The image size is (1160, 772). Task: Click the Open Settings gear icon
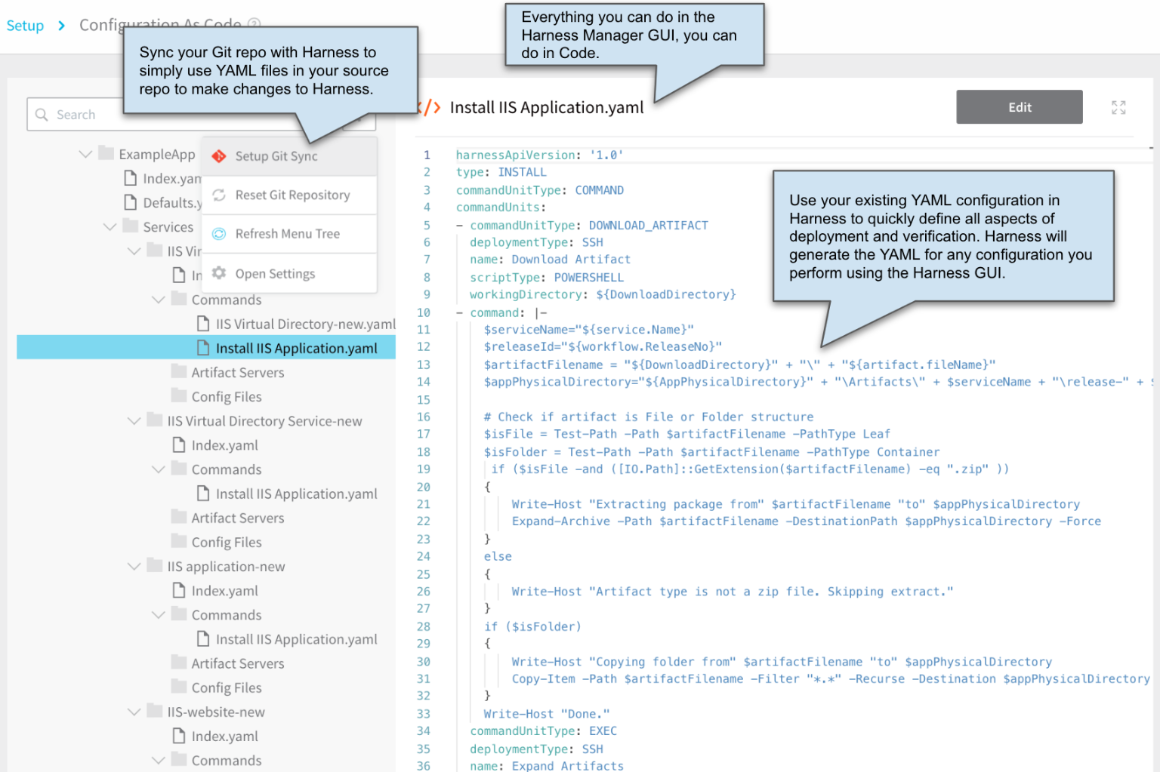coord(219,273)
